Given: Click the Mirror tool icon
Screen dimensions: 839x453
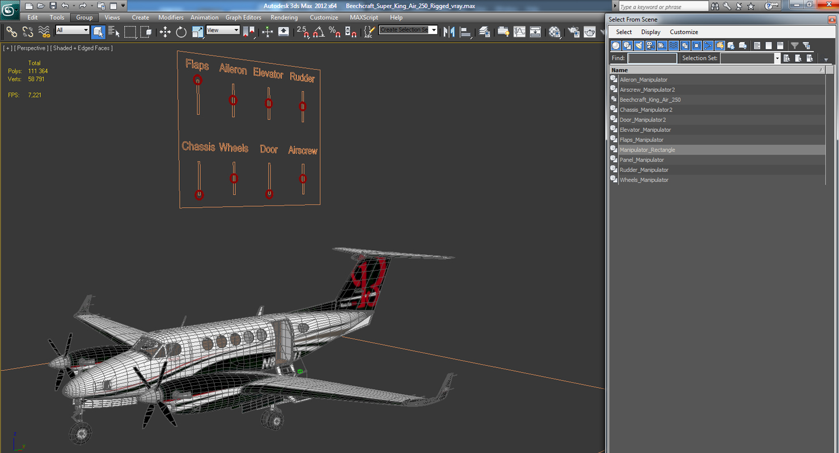Looking at the screenshot, I should [450, 32].
